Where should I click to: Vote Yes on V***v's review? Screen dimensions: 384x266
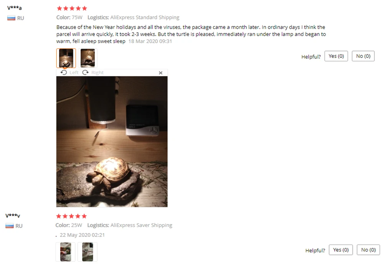[x=341, y=250]
